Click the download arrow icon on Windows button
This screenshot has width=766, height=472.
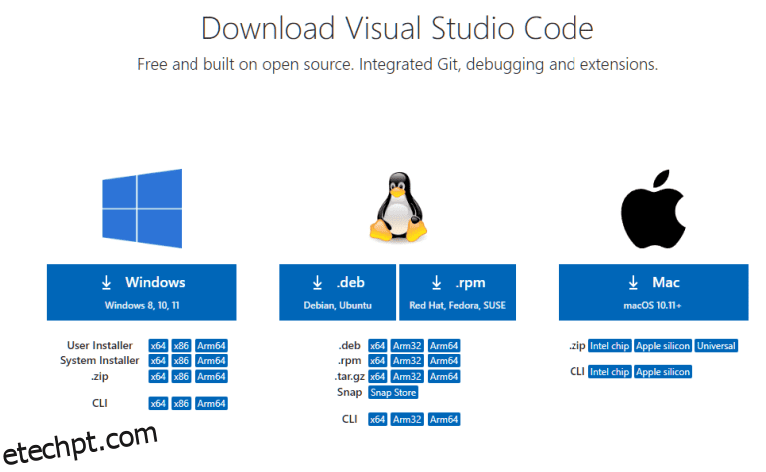(x=106, y=283)
